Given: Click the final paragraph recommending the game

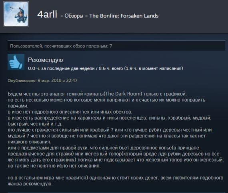Looking at the screenshot, I should [116, 181].
